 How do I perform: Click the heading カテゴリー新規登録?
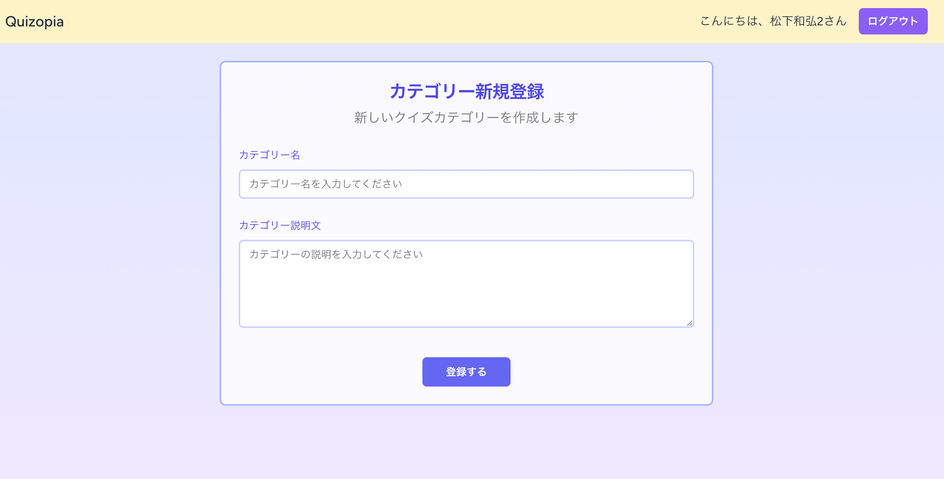click(x=466, y=91)
